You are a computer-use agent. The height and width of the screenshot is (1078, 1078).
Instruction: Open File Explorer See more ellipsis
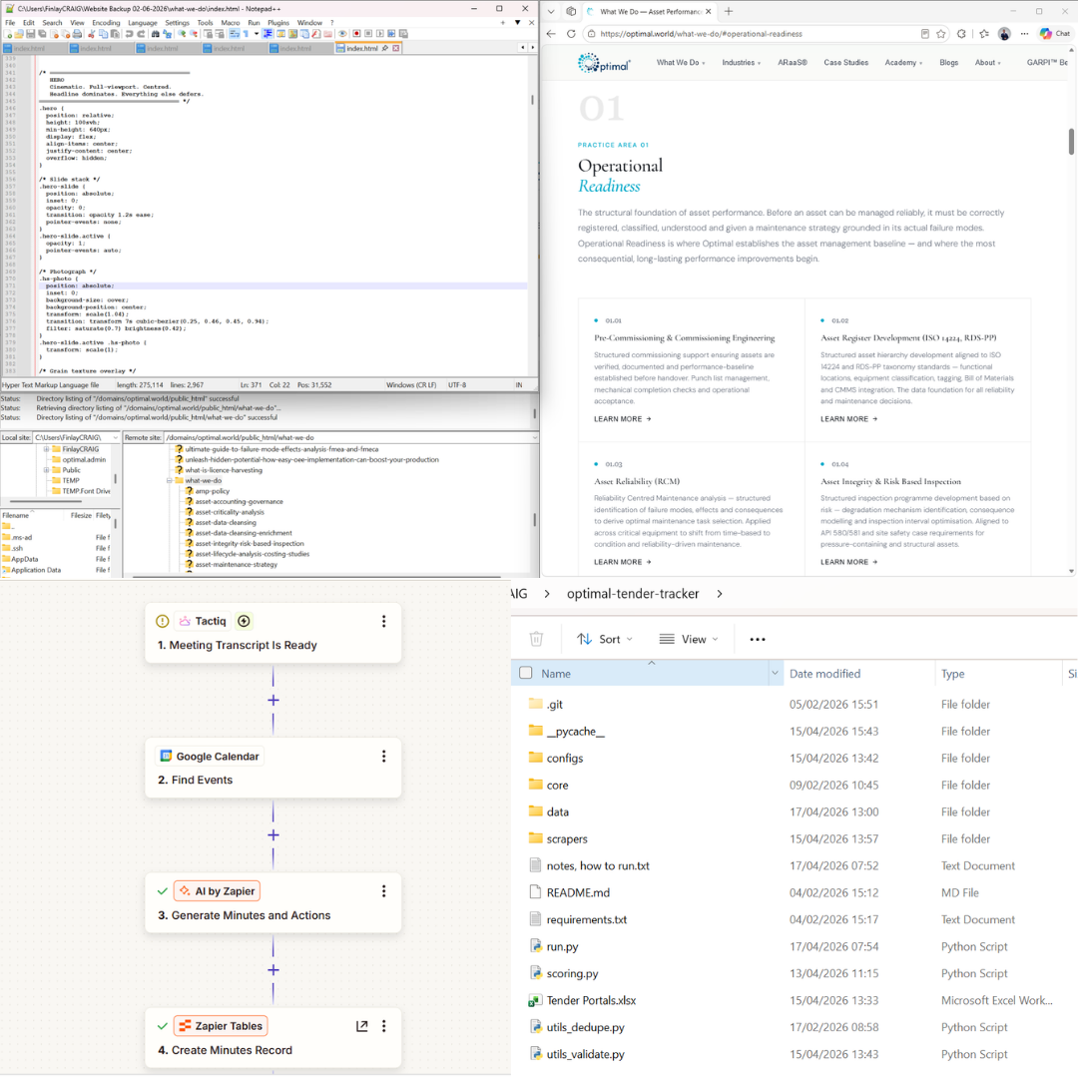tap(757, 639)
